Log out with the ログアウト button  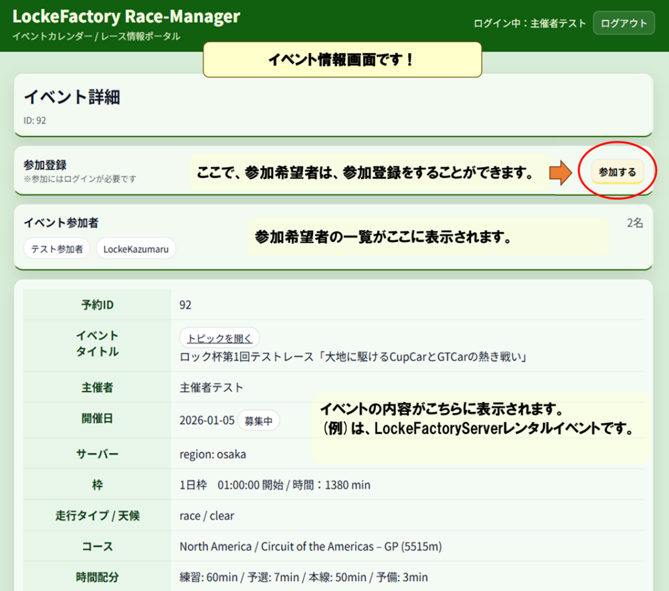point(623,23)
